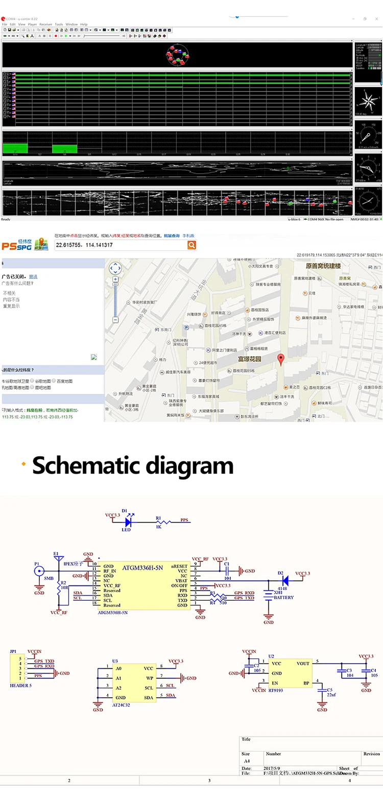Click the red record button in player toolbar
Screen dimensions: 383x799
click(x=56, y=36)
